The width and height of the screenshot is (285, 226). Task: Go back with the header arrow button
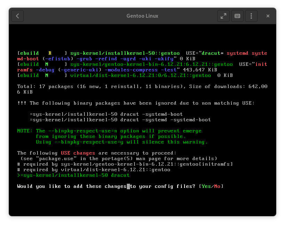pyautogui.click(x=17, y=16)
